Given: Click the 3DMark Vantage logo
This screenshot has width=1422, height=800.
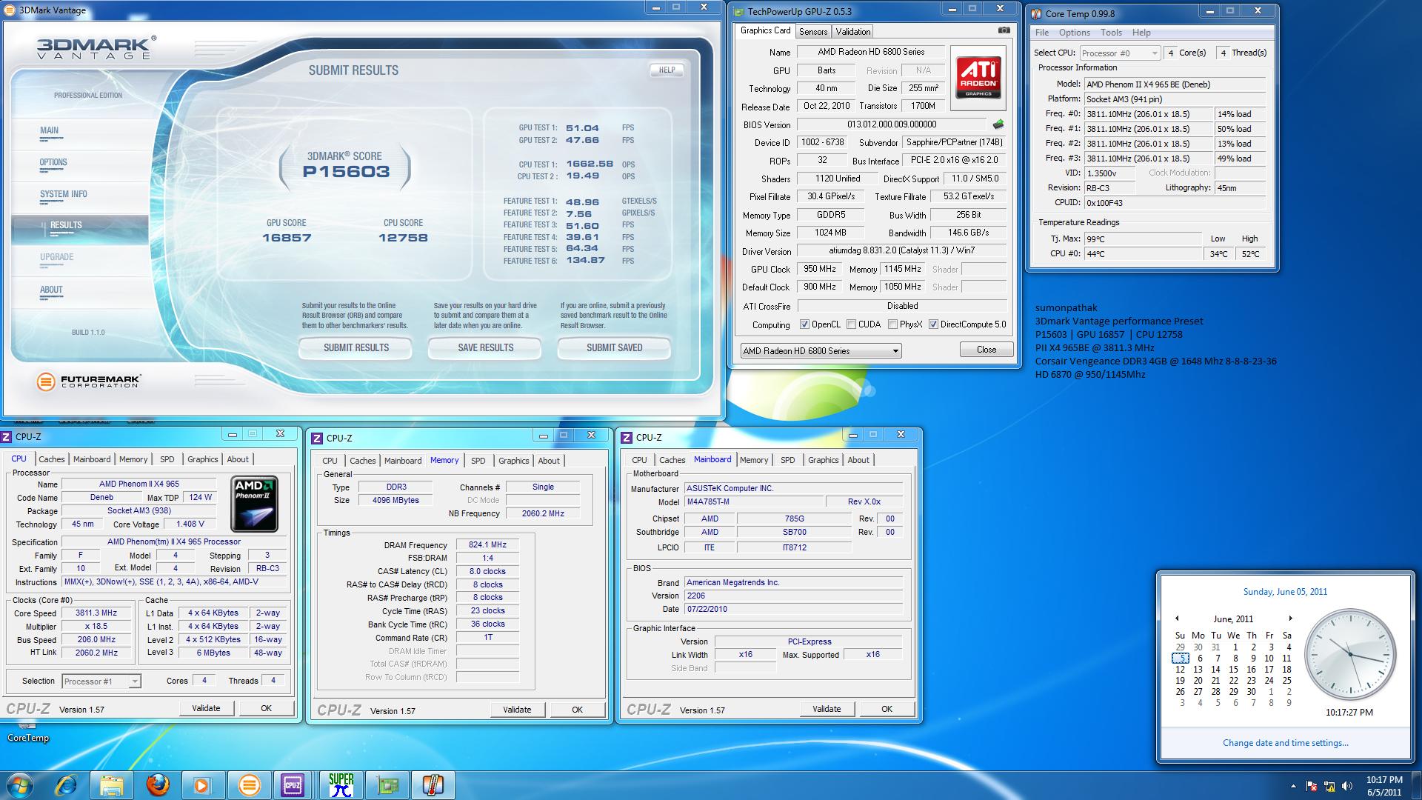Looking at the screenshot, I should pos(96,47).
